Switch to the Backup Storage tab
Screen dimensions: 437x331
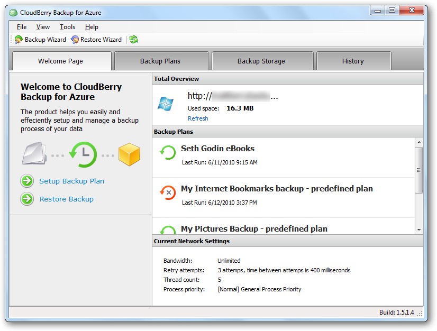261,61
